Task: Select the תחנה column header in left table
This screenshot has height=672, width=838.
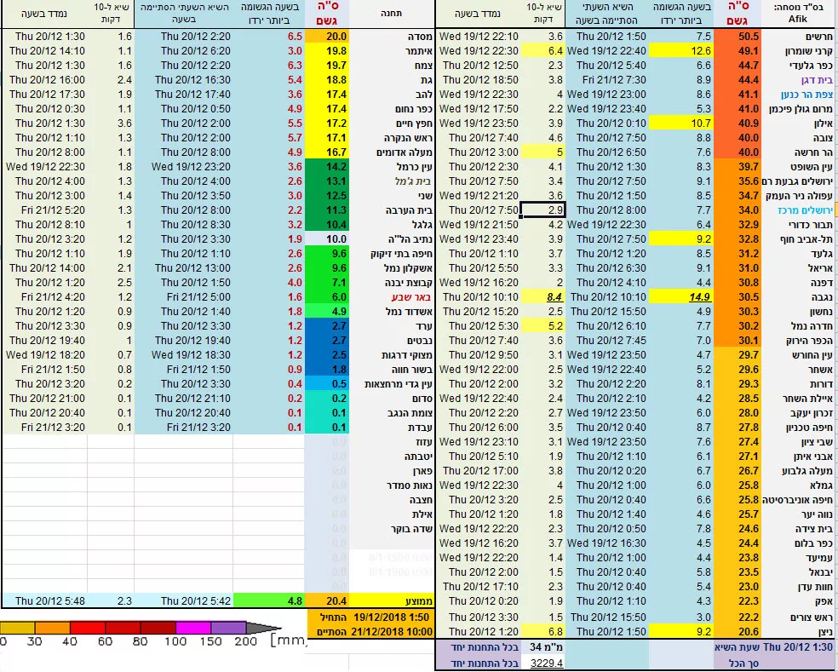Action: 392,15
